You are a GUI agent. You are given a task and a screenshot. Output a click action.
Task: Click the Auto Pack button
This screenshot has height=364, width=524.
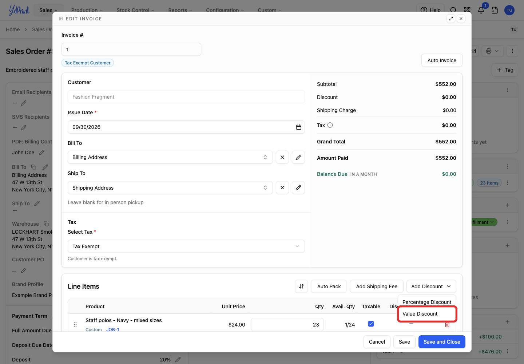pyautogui.click(x=329, y=286)
